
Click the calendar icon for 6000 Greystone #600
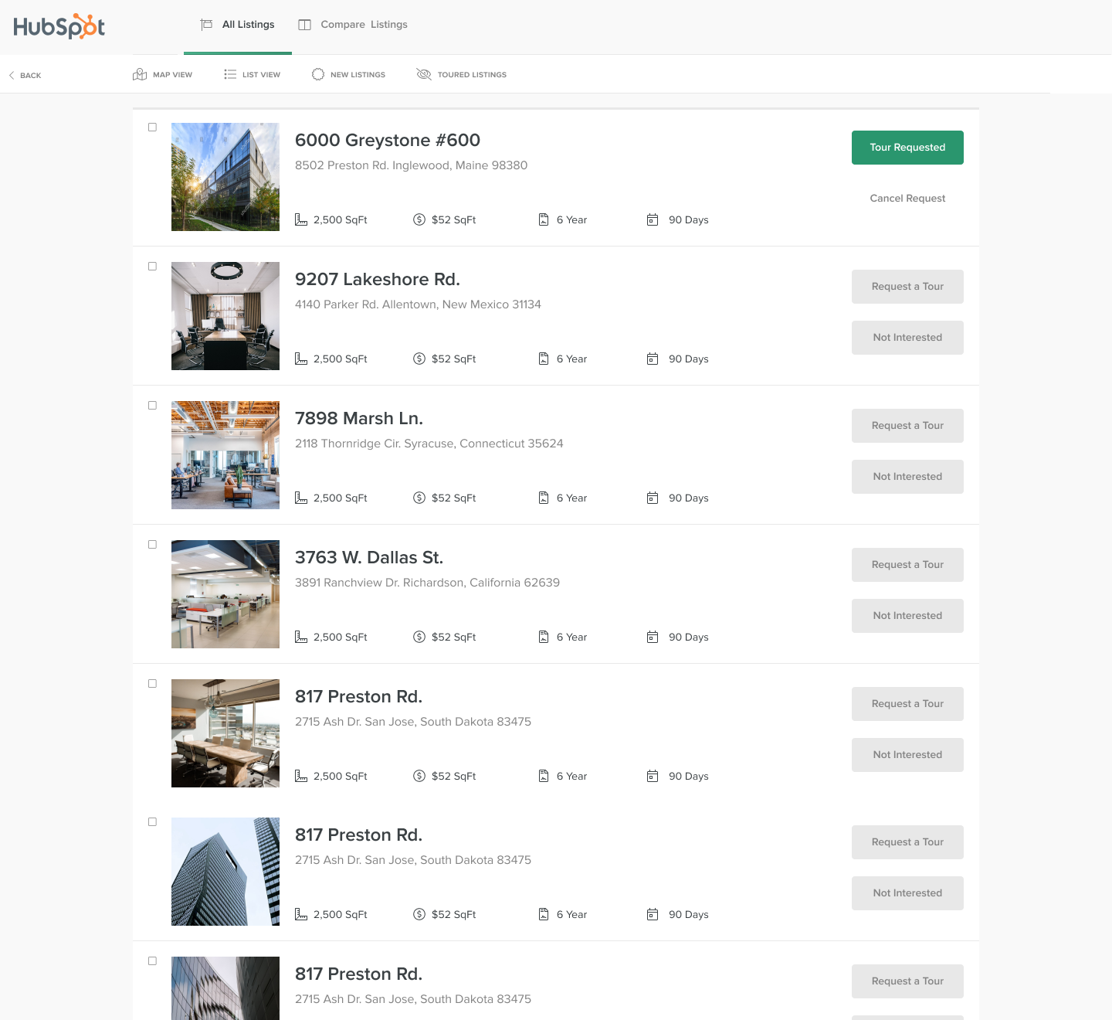coord(653,219)
